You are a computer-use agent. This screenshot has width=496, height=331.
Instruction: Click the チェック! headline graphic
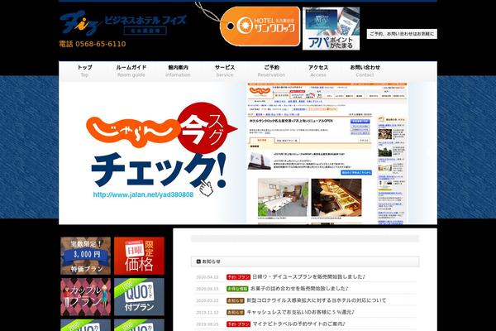pyautogui.click(x=158, y=170)
